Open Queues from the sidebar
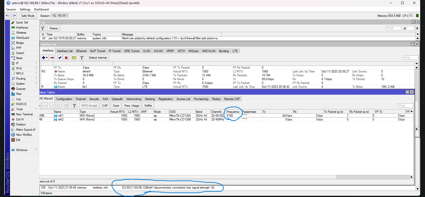Viewport: 425px width, 197px height. [21, 89]
